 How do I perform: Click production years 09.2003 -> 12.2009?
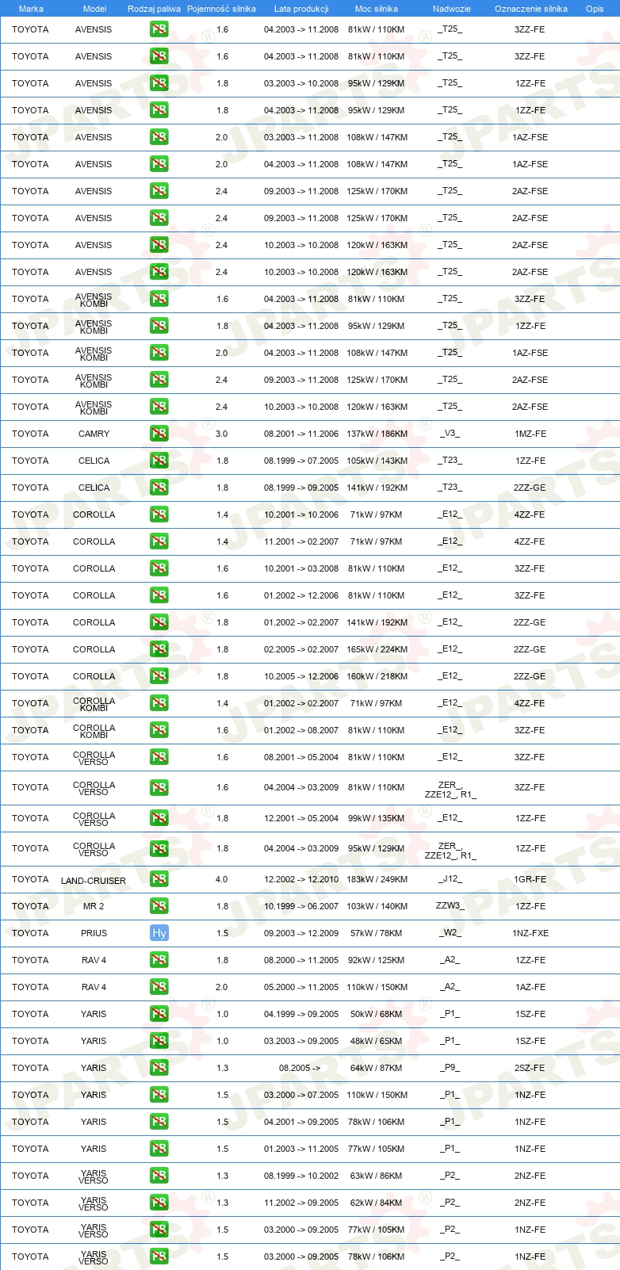[301, 933]
